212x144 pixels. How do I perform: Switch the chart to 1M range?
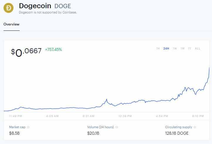click(182, 49)
